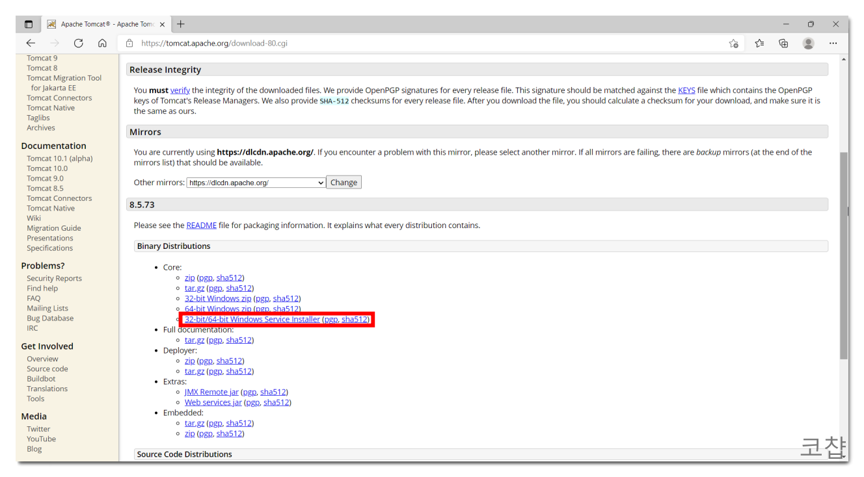
Task: Go to browser Home icon
Action: pyautogui.click(x=102, y=44)
